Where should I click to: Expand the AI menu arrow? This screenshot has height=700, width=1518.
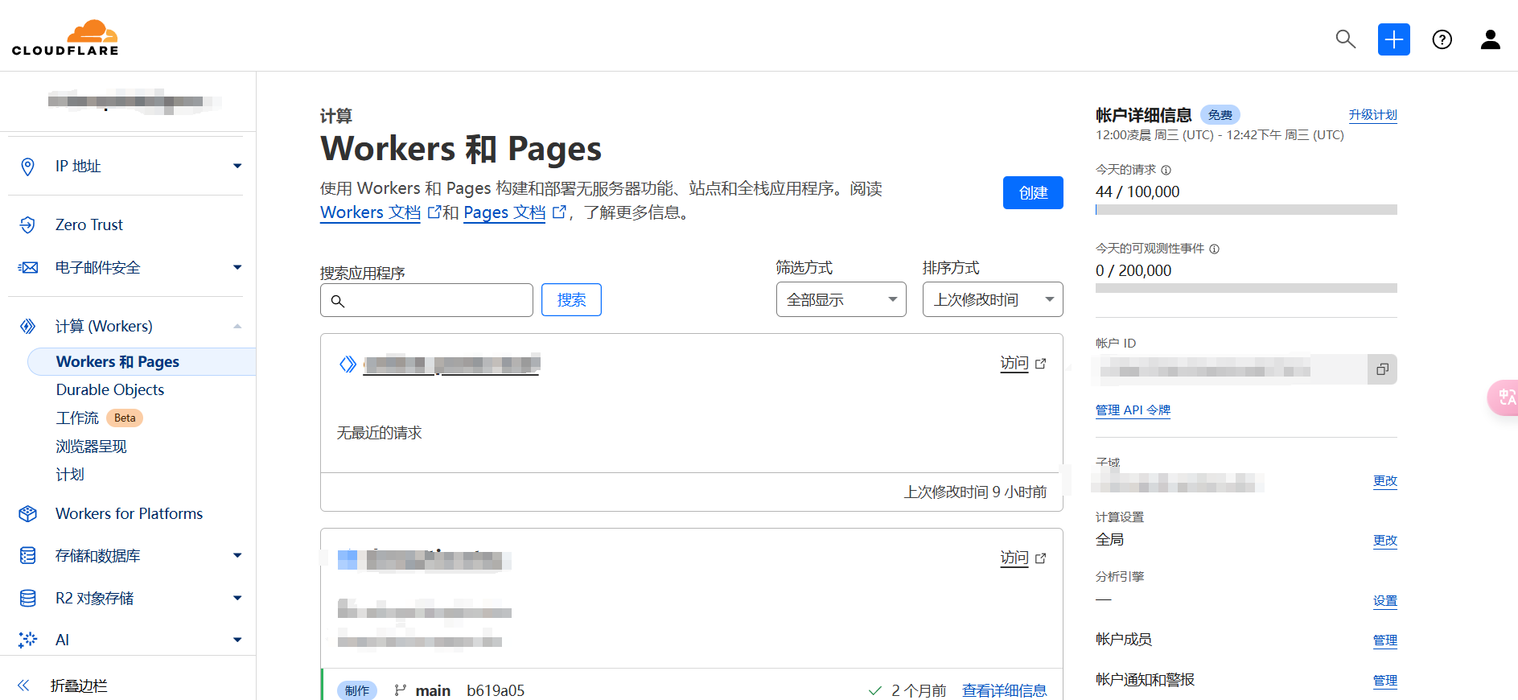coord(237,640)
